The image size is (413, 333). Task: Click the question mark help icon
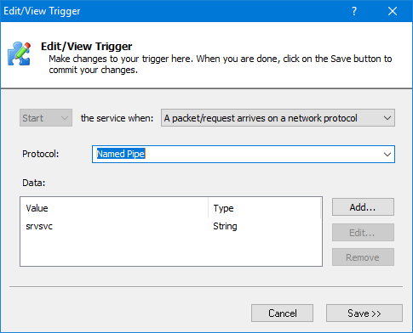[354, 11]
